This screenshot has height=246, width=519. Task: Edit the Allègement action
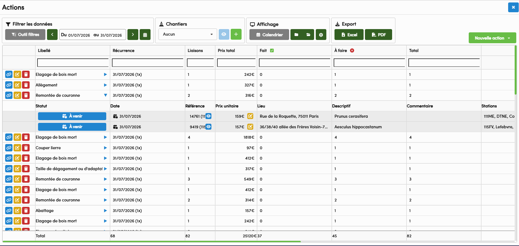coord(17,85)
